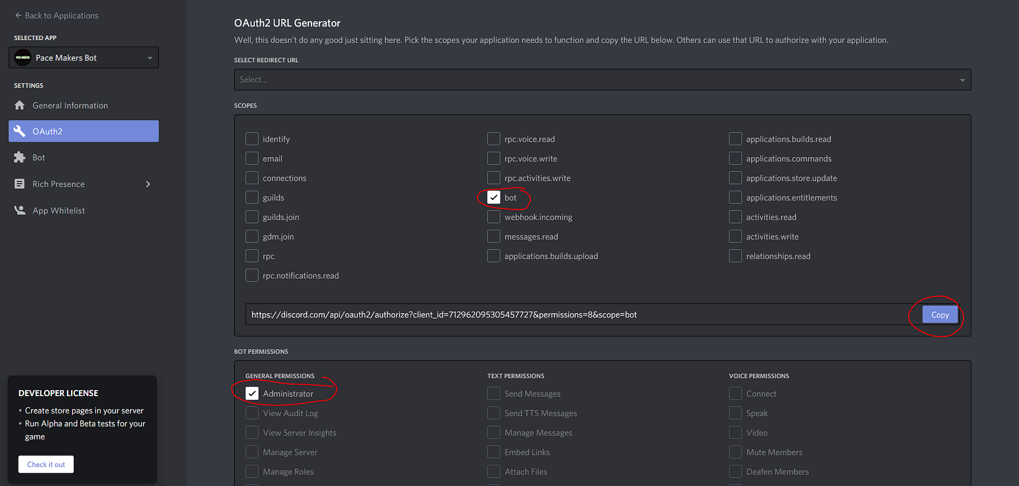Tick Send TTS Messages permission
The image size is (1019, 486).
coord(494,413)
